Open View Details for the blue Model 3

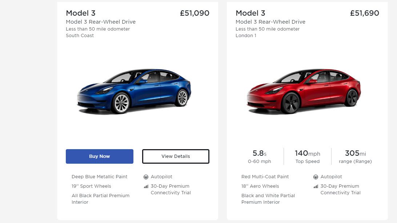(176, 156)
